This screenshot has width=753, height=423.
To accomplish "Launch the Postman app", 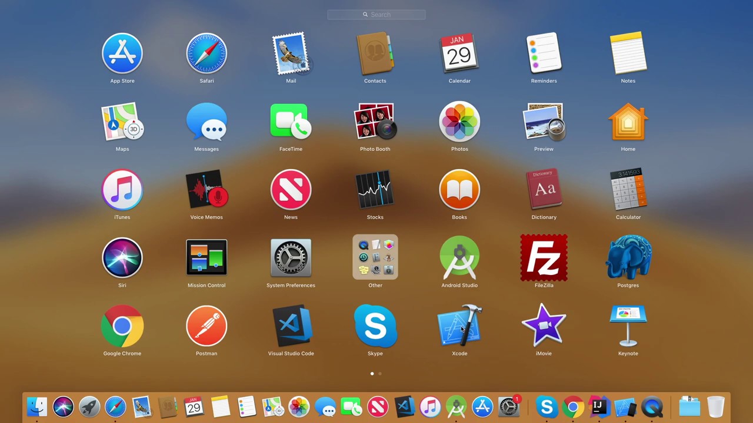I will (206, 327).
